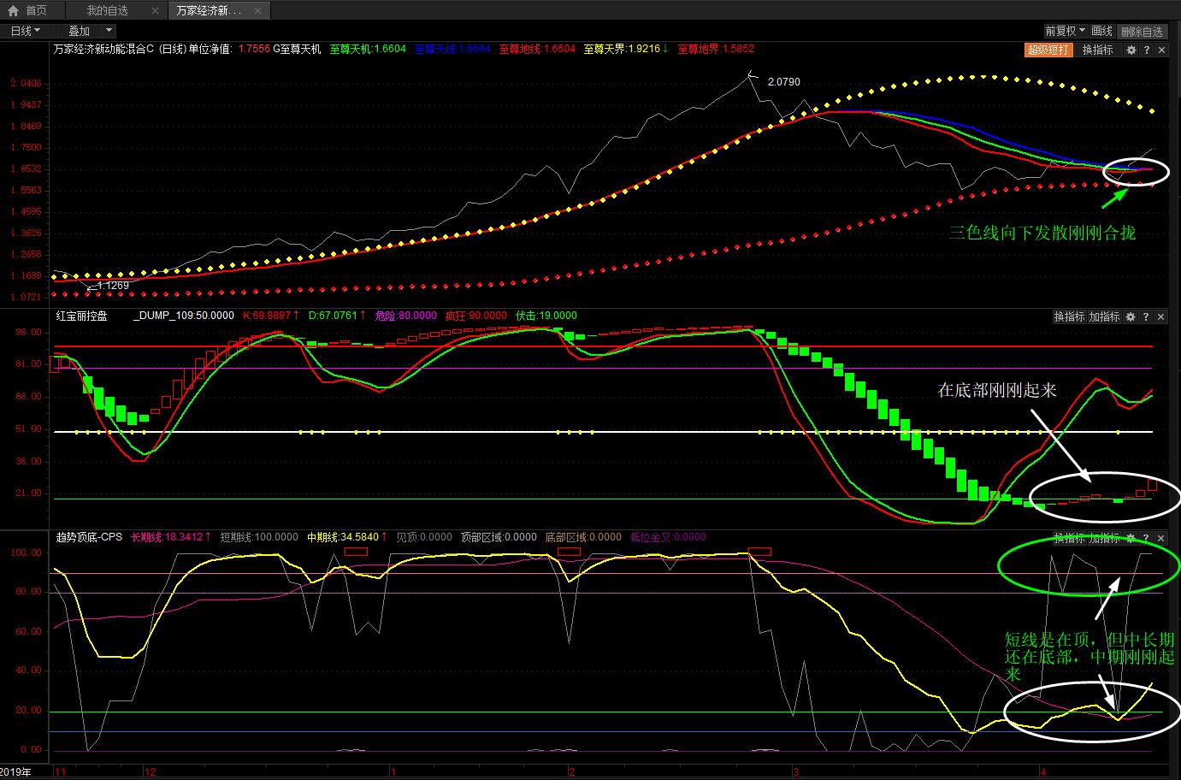Click blue 至尊天线 legend value
1181x780 pixels.
click(452, 50)
